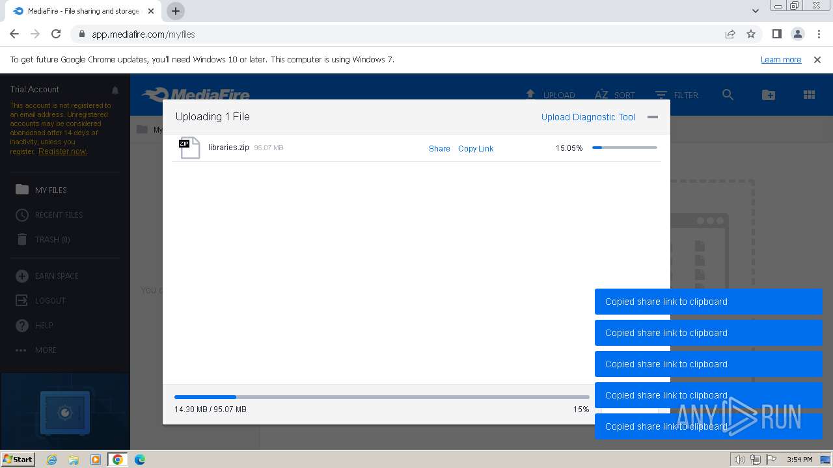Click the notification bell in sidebar
The width and height of the screenshot is (833, 468).
point(115,90)
